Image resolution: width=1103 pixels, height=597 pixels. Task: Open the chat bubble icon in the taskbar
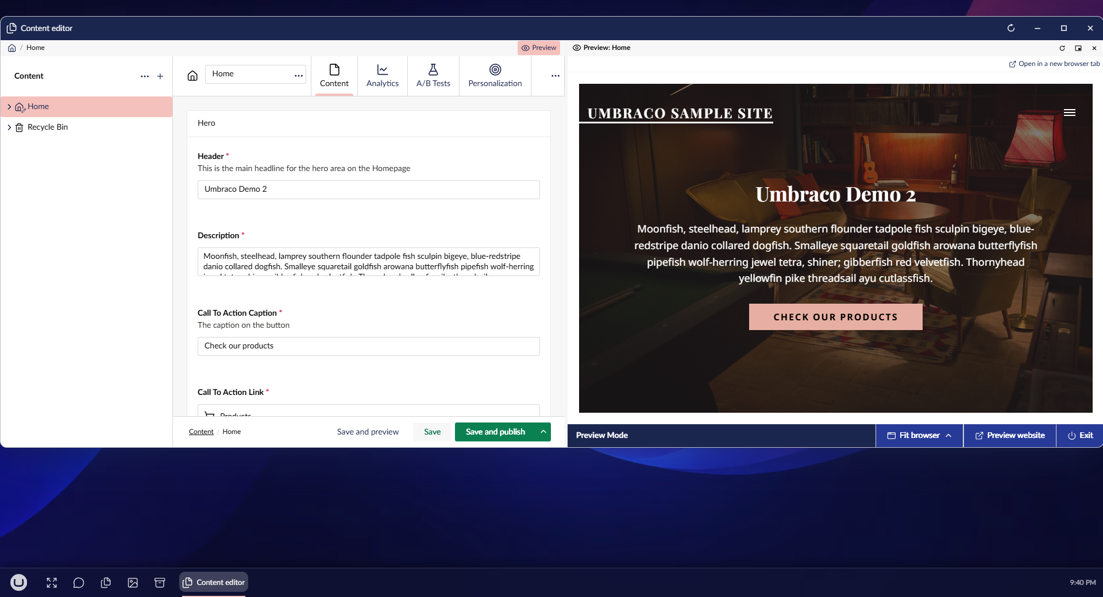pos(79,583)
